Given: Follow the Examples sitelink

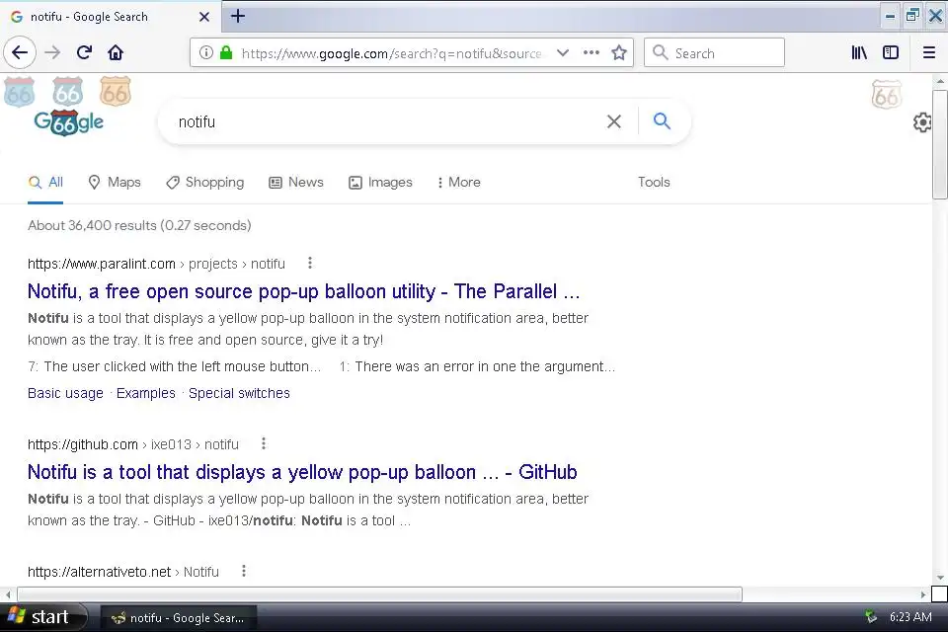Looking at the screenshot, I should (x=146, y=393).
